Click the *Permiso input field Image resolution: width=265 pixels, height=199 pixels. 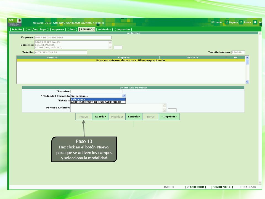point(97,91)
